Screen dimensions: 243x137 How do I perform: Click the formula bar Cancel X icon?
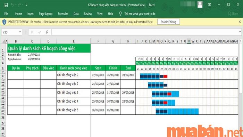click(32, 32)
